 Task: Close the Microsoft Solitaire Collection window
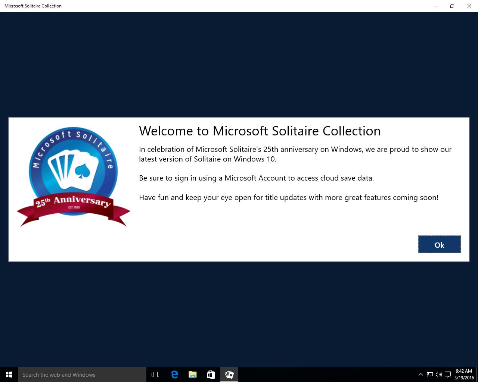(x=469, y=6)
